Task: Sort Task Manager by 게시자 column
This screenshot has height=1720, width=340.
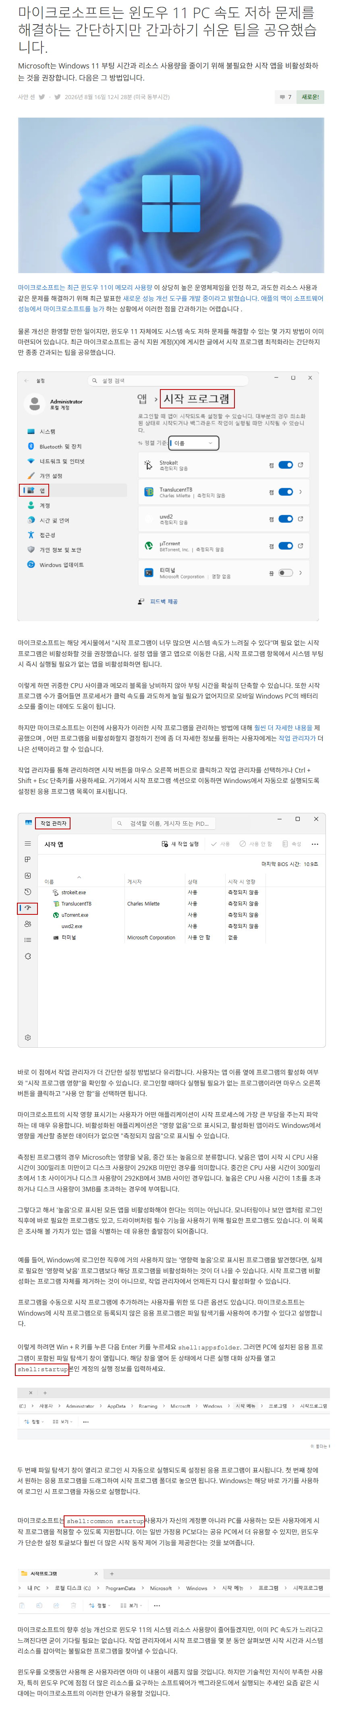Action: click(x=134, y=881)
